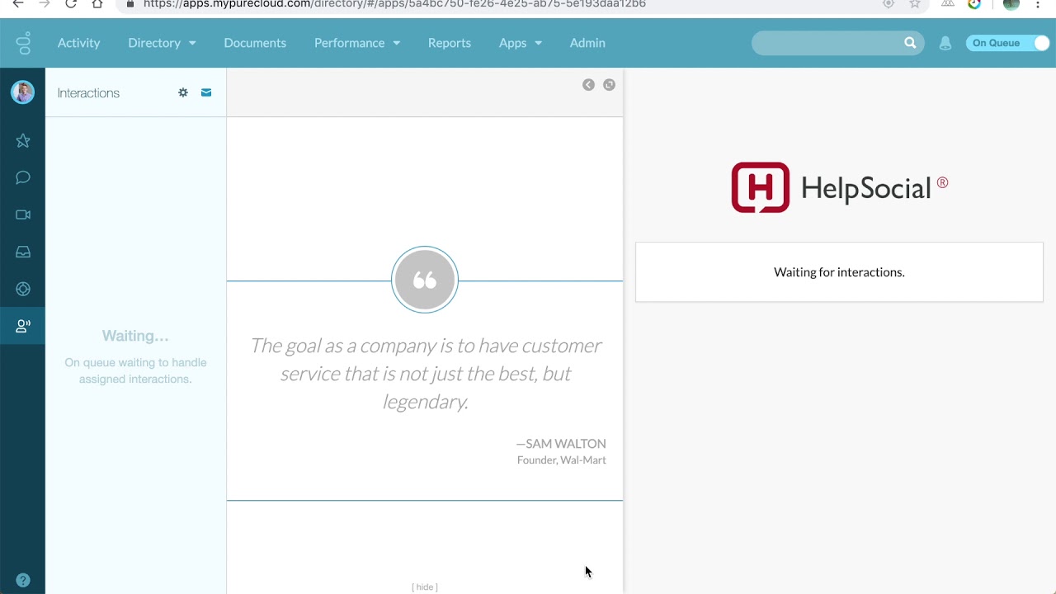1056x594 pixels.
Task: Go to browser home page
Action: click(x=97, y=4)
